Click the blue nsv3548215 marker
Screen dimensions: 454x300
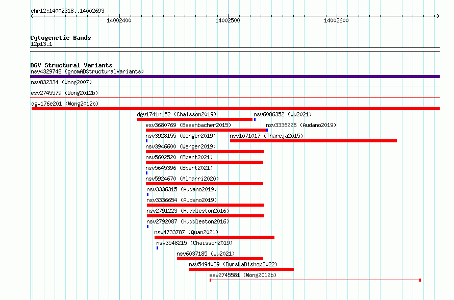158,248
